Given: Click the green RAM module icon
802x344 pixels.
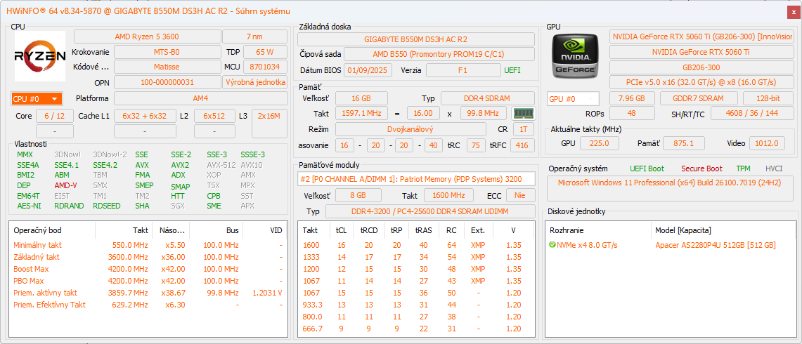Looking at the screenshot, I should pos(522,113).
